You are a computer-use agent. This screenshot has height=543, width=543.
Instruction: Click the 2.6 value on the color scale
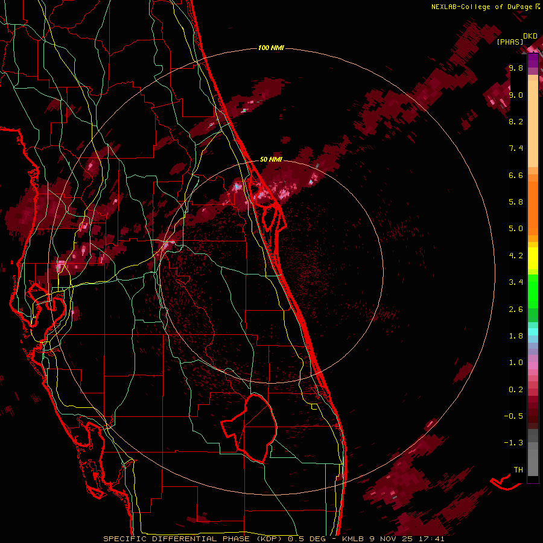516,310
